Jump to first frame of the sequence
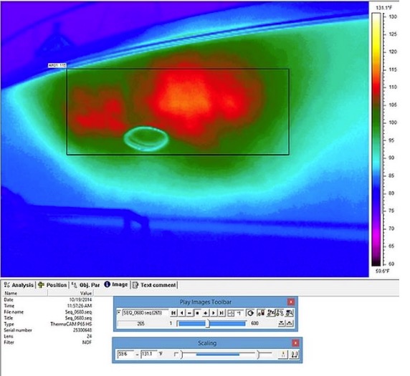Image resolution: width=410 pixels, height=376 pixels. (173, 313)
